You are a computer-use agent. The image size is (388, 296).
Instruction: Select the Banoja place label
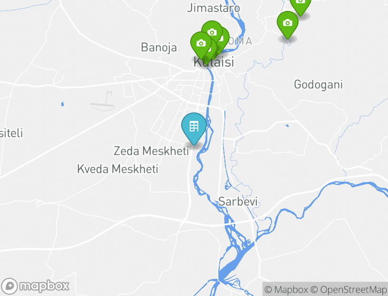pyautogui.click(x=159, y=47)
